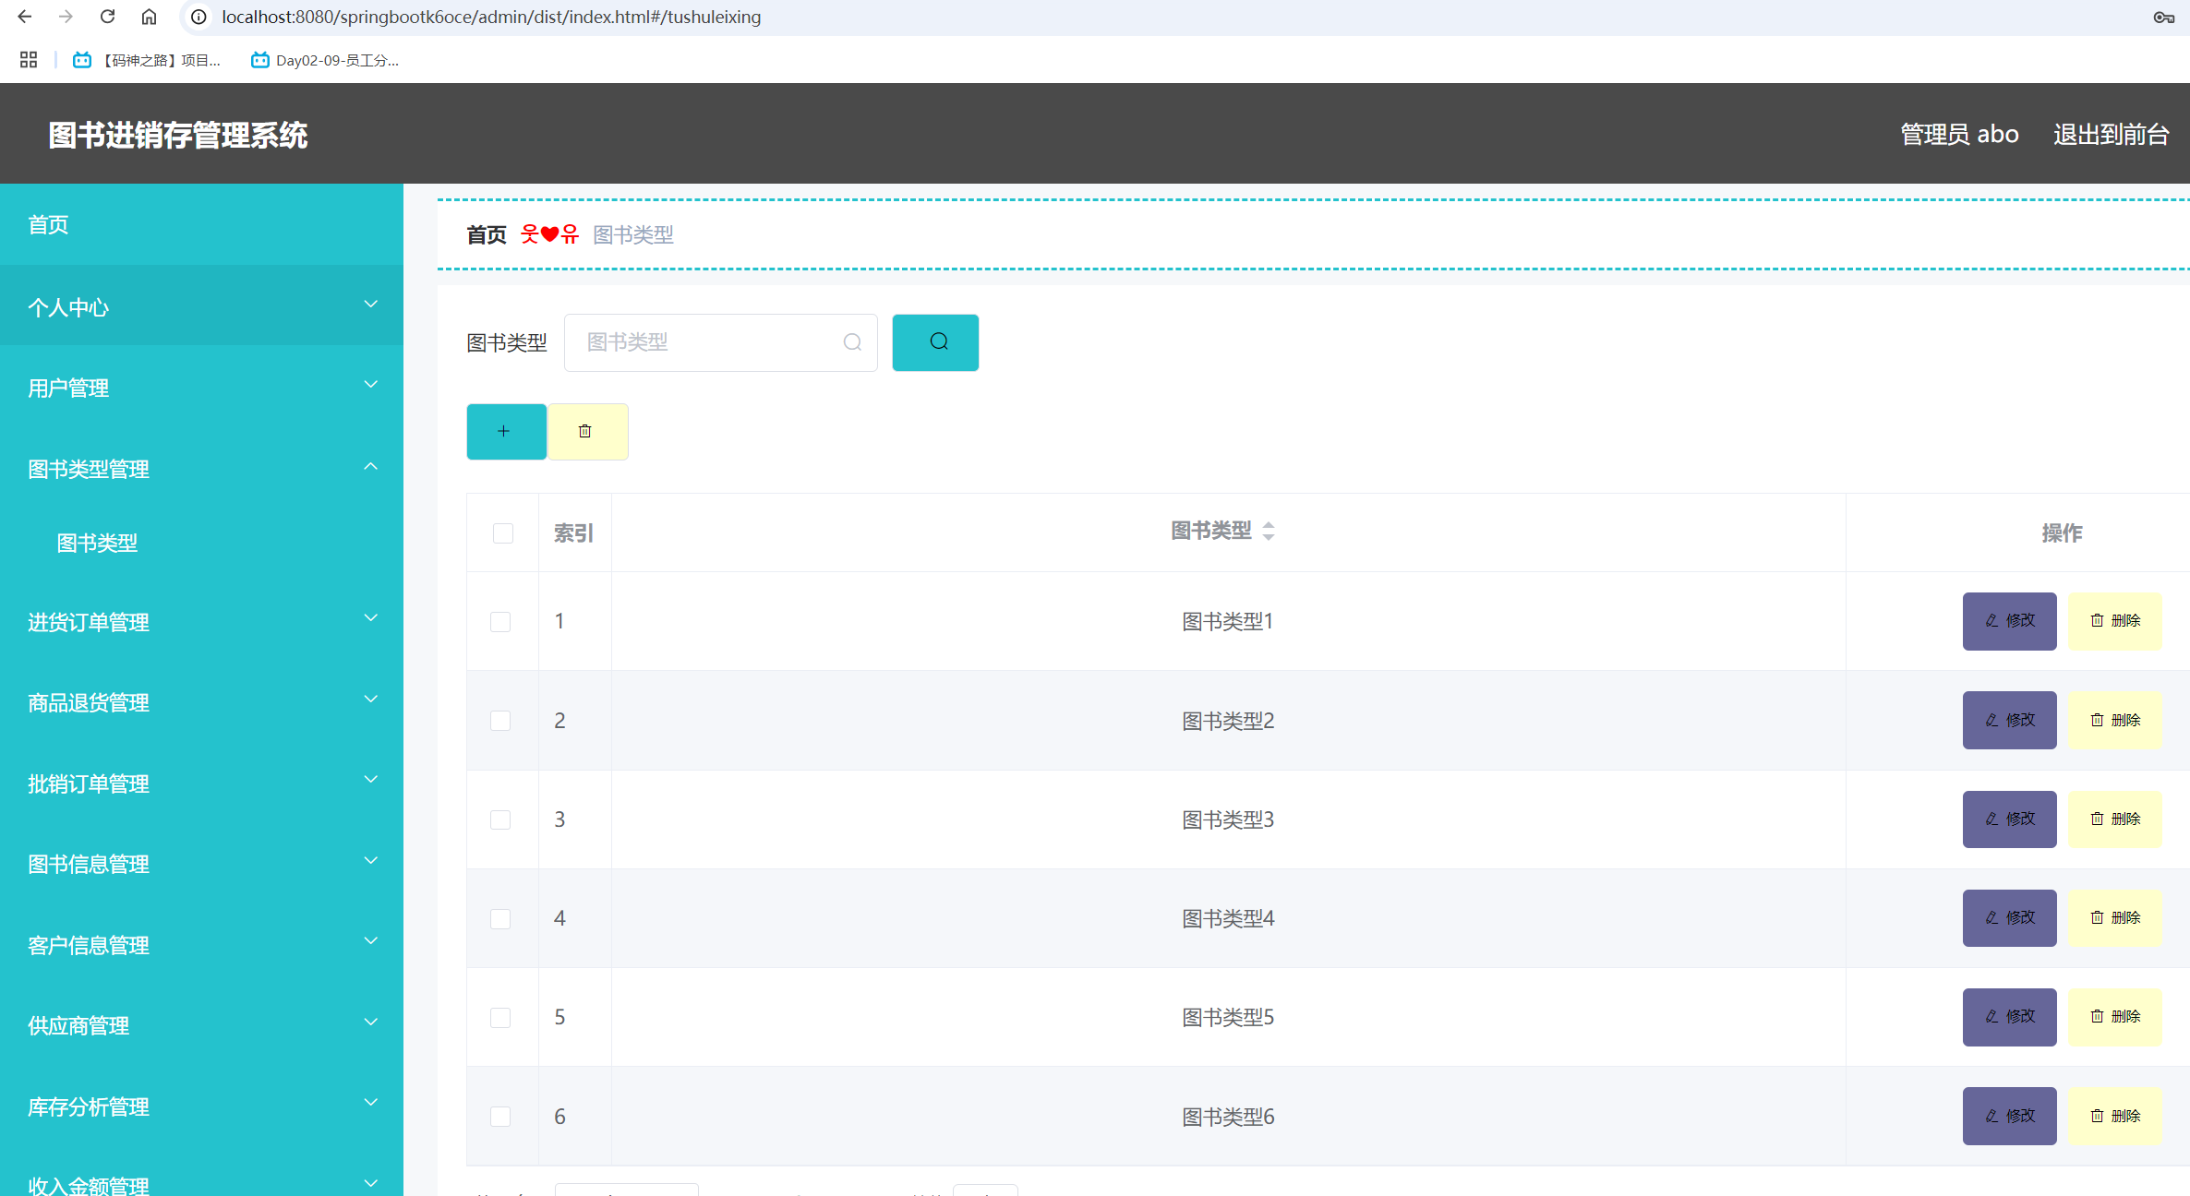2190x1196 pixels.
Task: Toggle the select-all checkbox in table header
Action: 502,533
